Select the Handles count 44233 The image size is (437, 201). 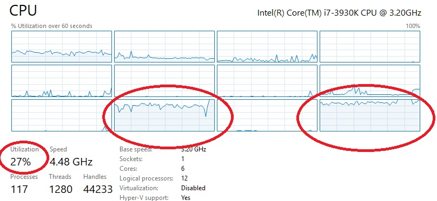point(98,189)
